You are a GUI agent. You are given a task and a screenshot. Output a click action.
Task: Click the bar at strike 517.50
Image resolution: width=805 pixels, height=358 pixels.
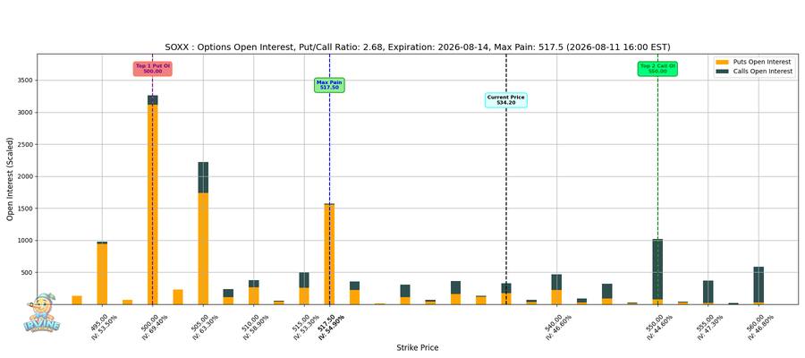[329, 254]
